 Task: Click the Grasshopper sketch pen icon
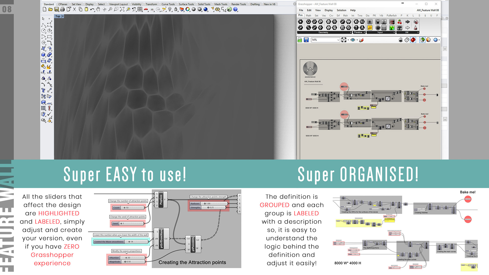point(361,40)
